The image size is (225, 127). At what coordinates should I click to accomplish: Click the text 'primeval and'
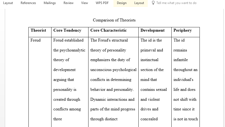pyautogui.click(x=152, y=50)
